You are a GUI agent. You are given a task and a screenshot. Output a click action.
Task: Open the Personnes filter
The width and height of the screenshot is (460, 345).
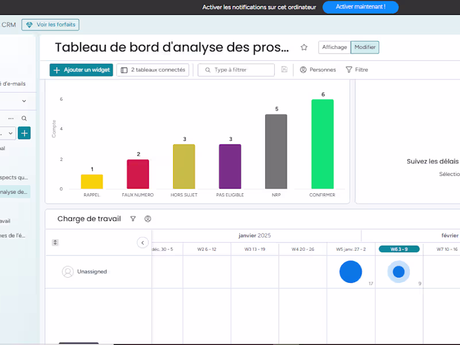tap(318, 70)
